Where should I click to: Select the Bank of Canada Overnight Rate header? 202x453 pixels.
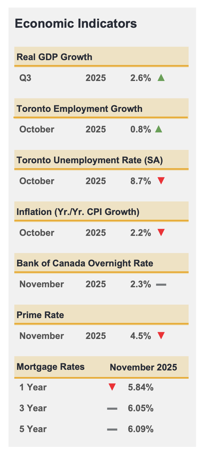point(85,263)
